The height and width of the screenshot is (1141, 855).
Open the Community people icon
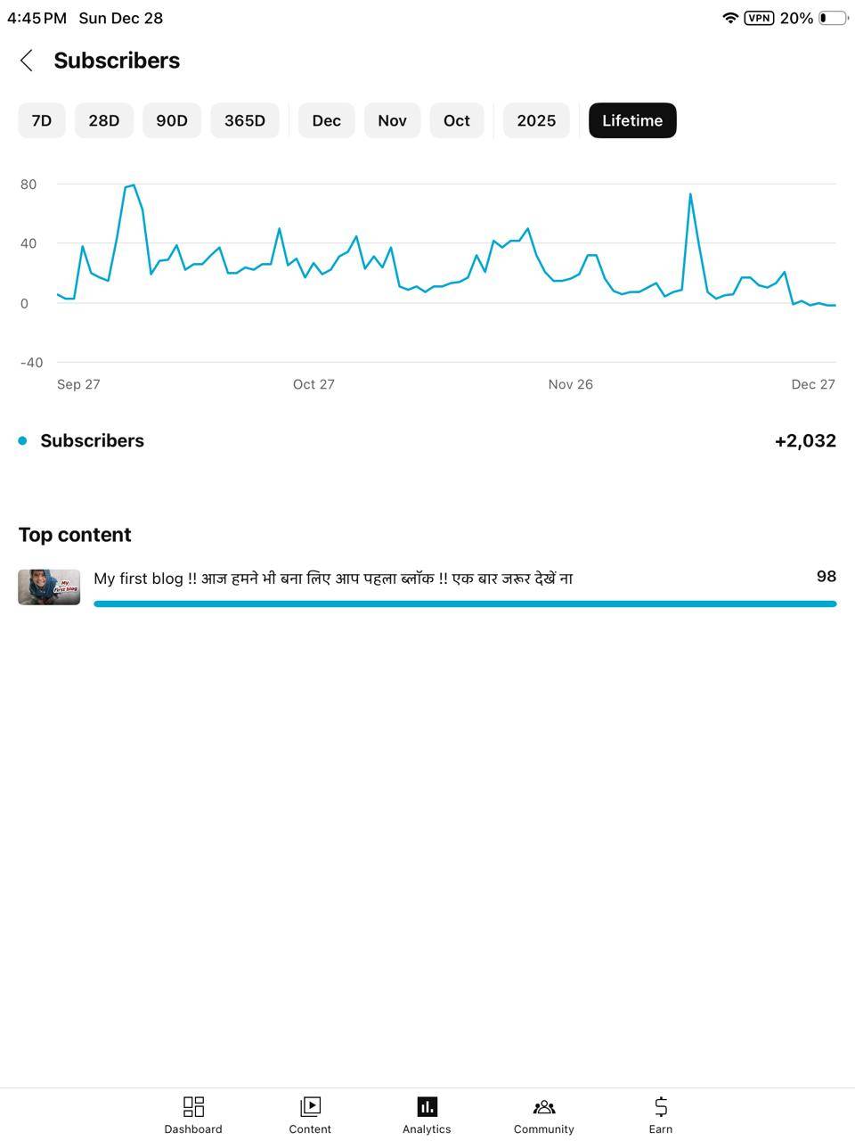pyautogui.click(x=543, y=1106)
